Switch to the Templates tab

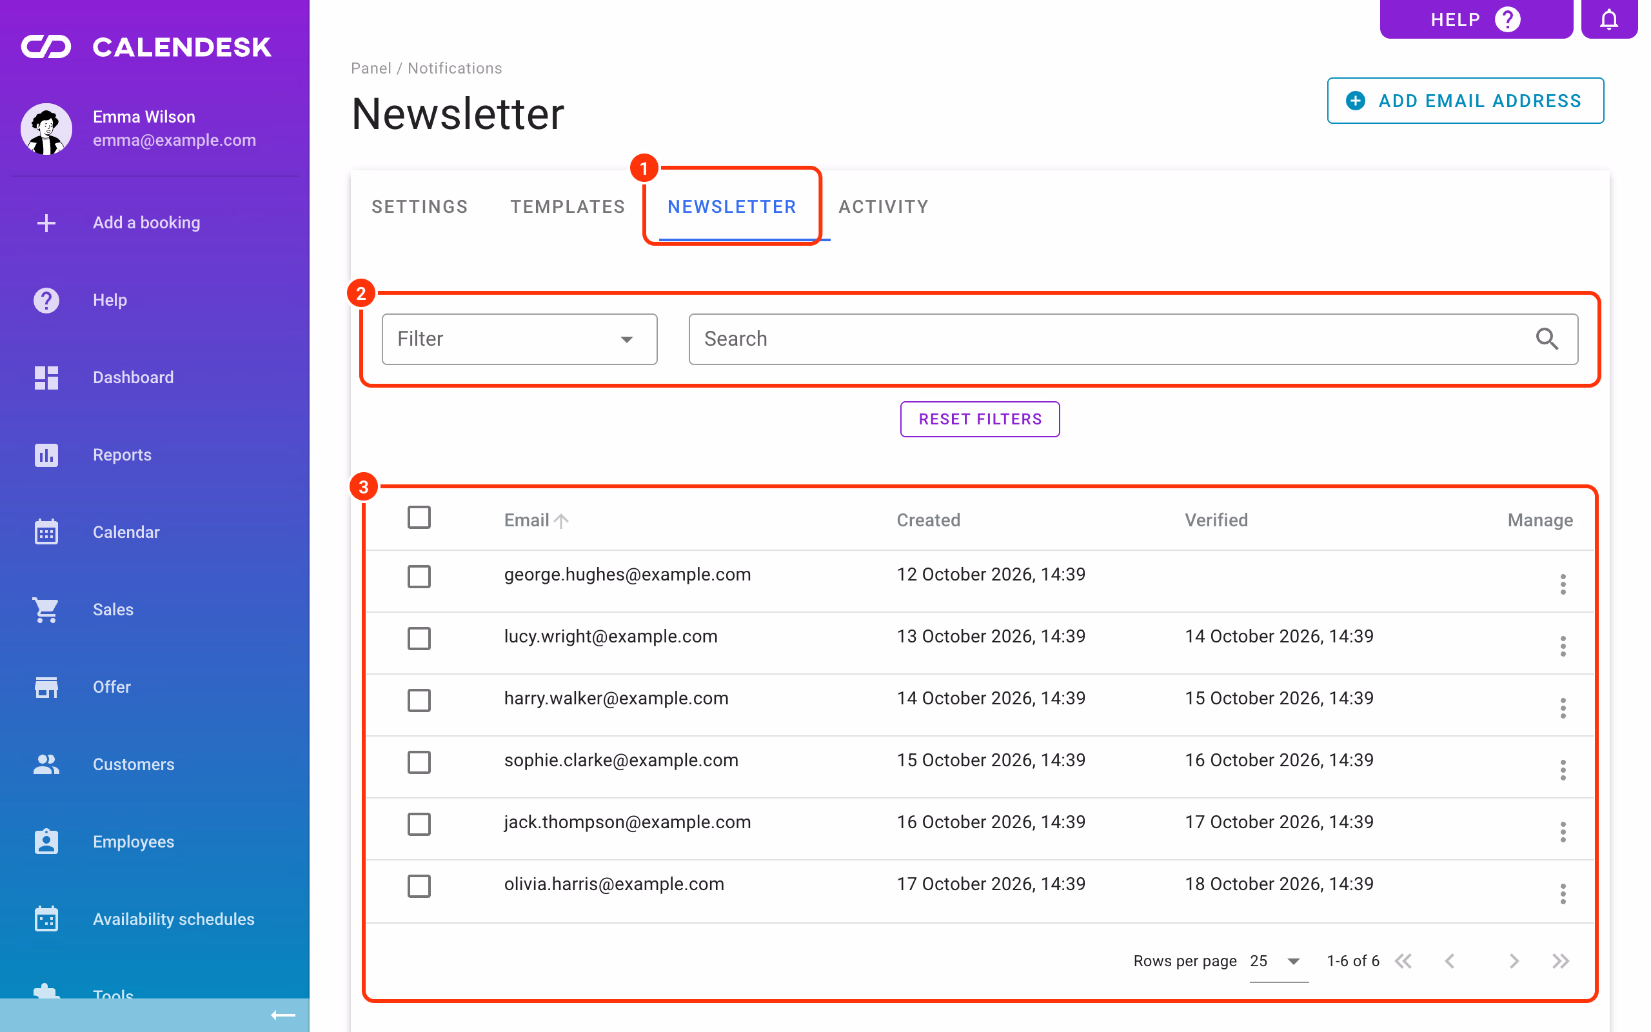[568, 207]
